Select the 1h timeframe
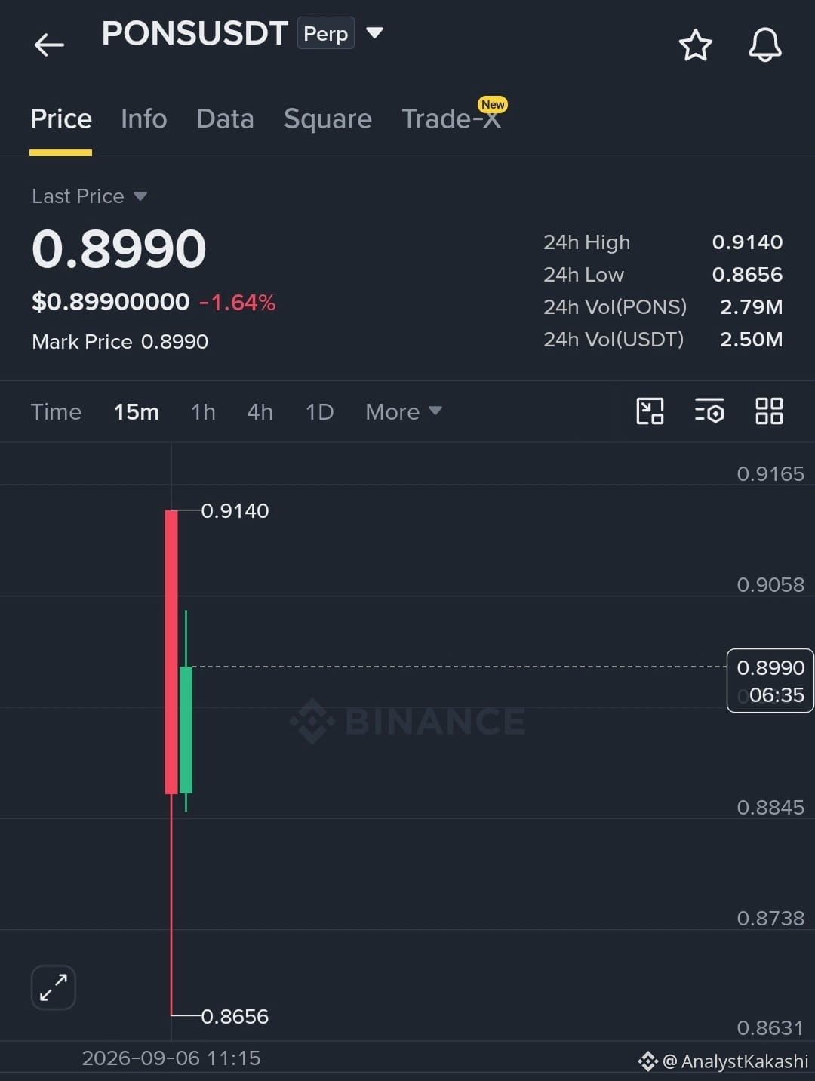This screenshot has height=1081, width=815. click(203, 412)
